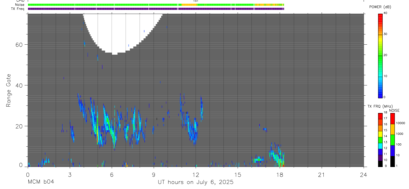Click the "Noise" row label at top left

(x=20, y=5)
